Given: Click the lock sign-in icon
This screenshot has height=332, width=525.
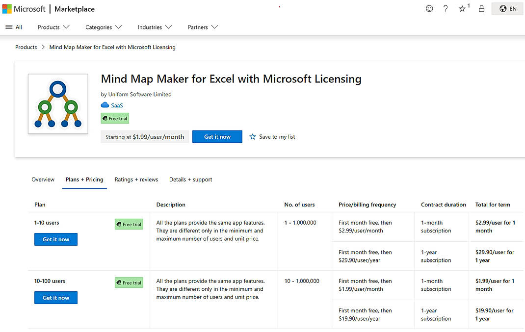Looking at the screenshot, I should [481, 9].
